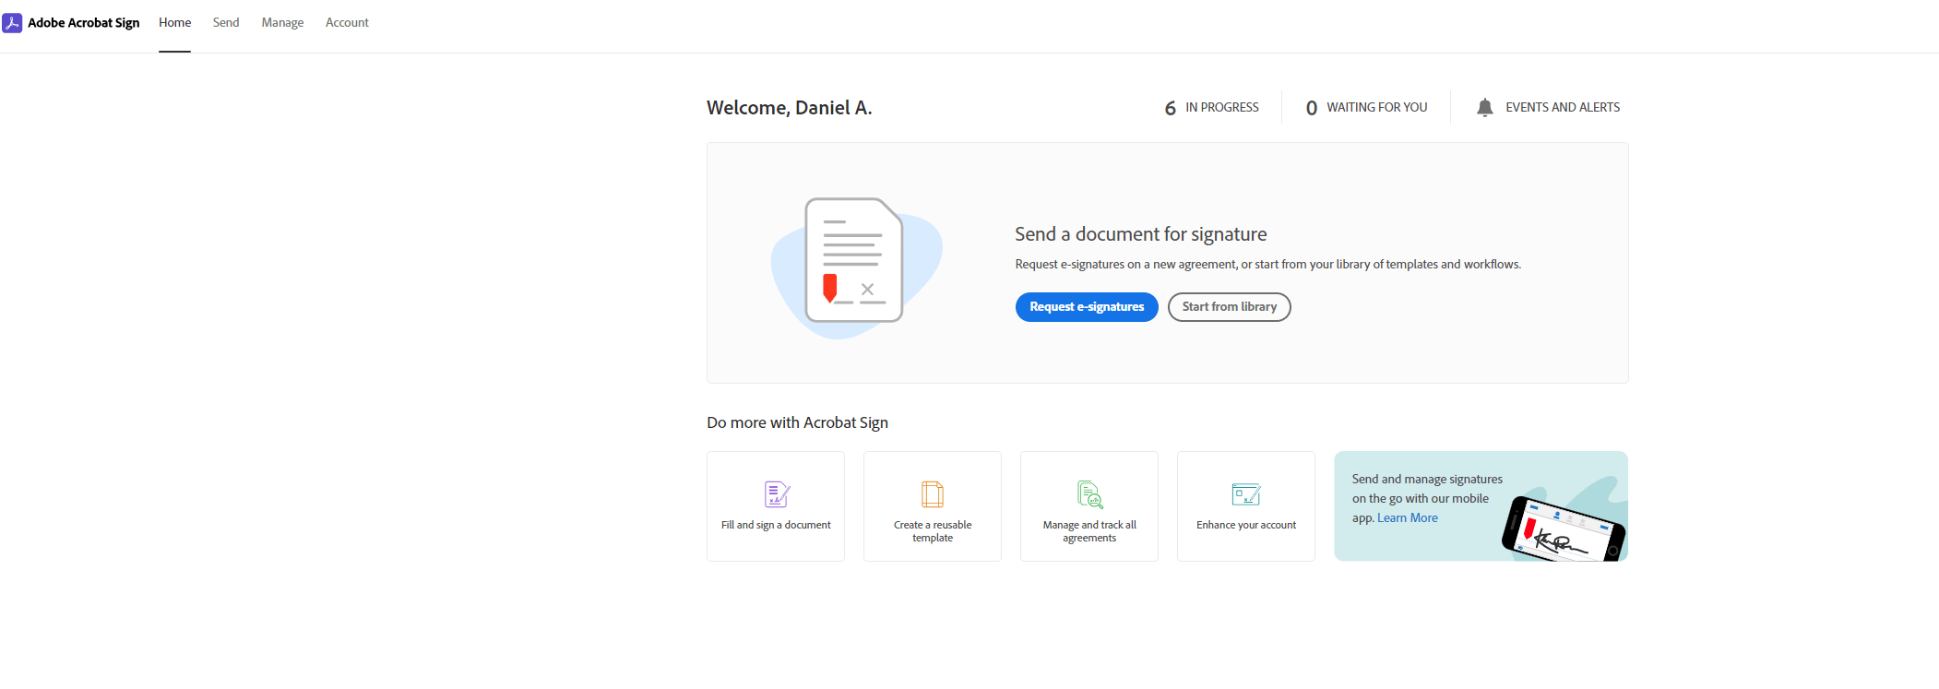Click the Adobe Acrobat Sign logo icon
Viewport: 1939px width, 689px height.
coord(12,23)
